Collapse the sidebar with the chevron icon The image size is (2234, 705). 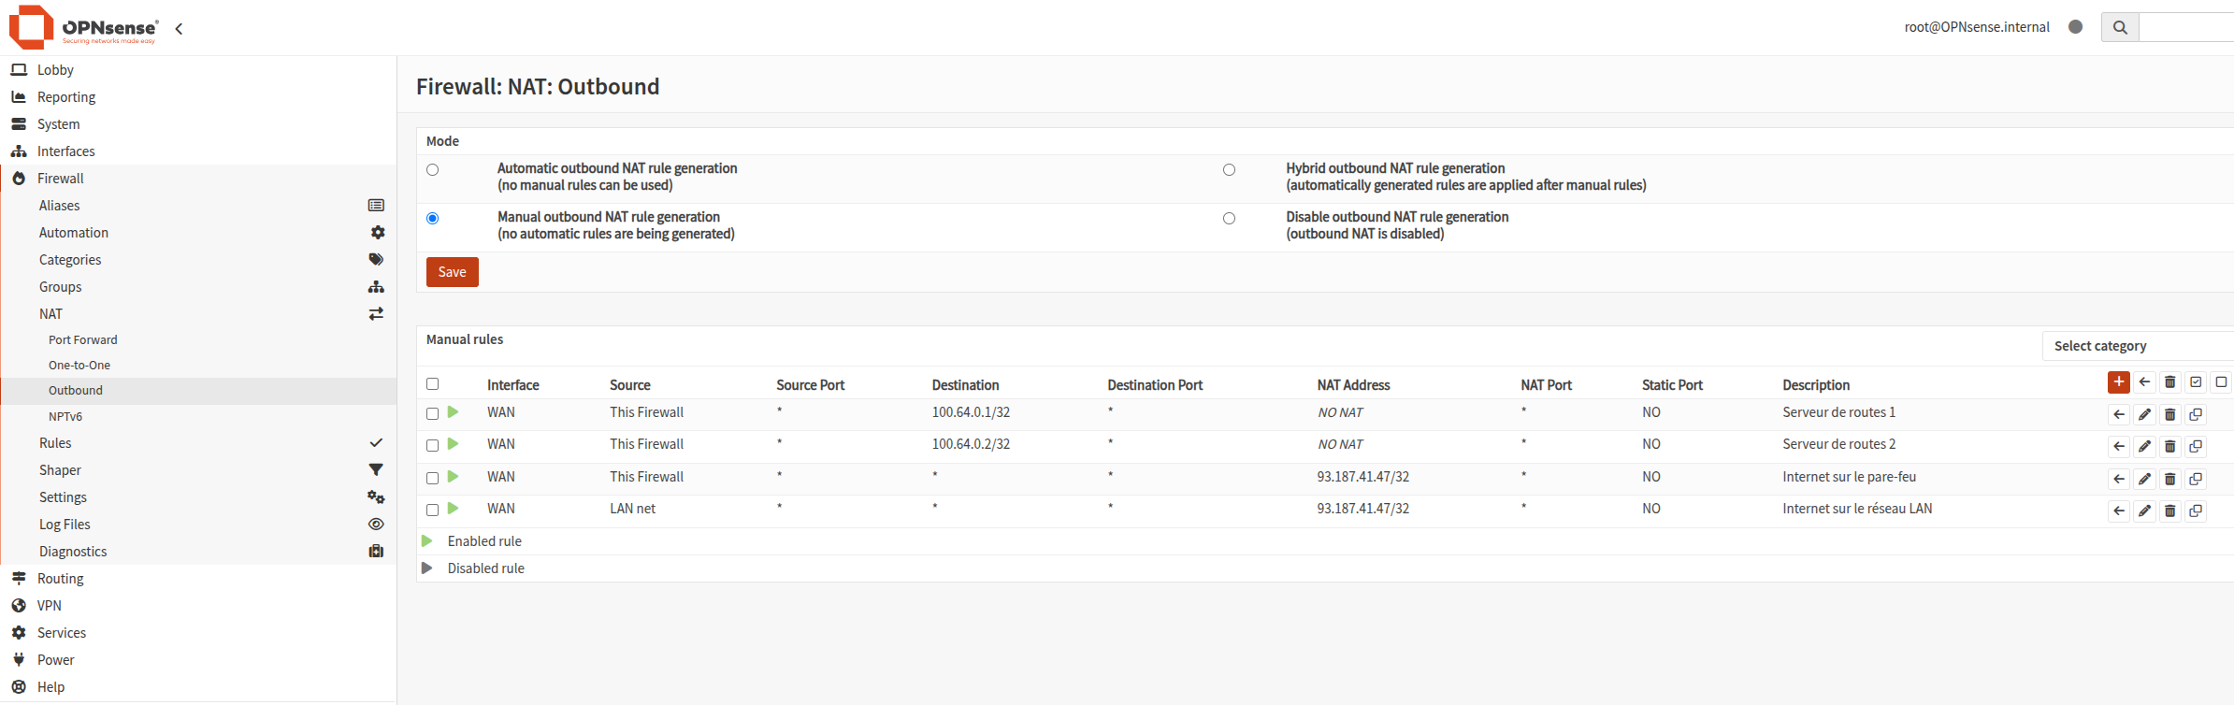[x=179, y=29]
